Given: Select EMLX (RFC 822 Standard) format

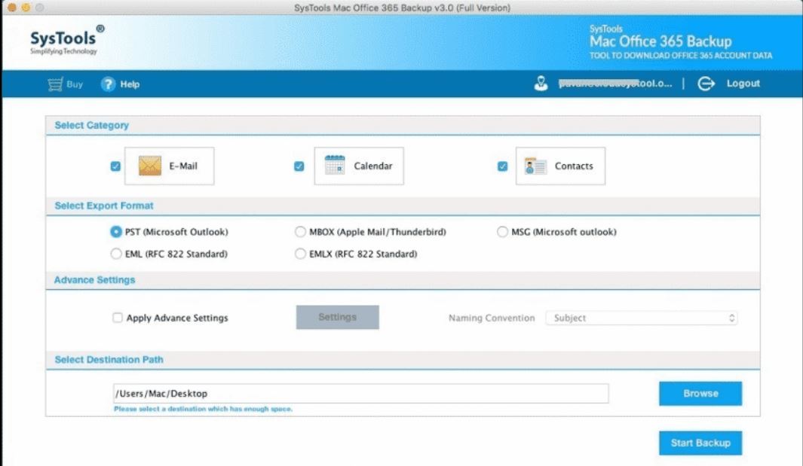Looking at the screenshot, I should tap(300, 254).
